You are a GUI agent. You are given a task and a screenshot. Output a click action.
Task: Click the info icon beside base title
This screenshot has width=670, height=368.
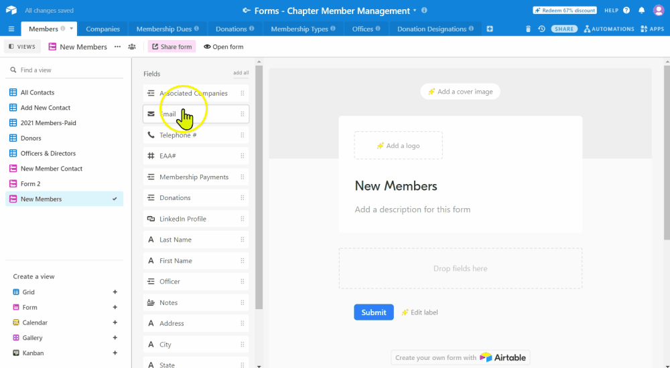click(x=424, y=10)
